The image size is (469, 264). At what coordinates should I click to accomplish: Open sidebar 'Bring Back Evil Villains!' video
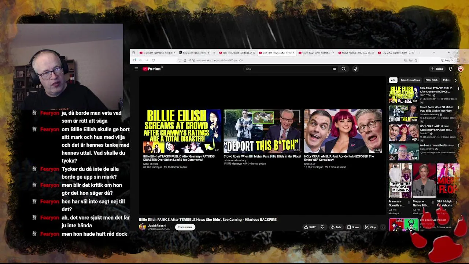pyautogui.click(x=403, y=225)
